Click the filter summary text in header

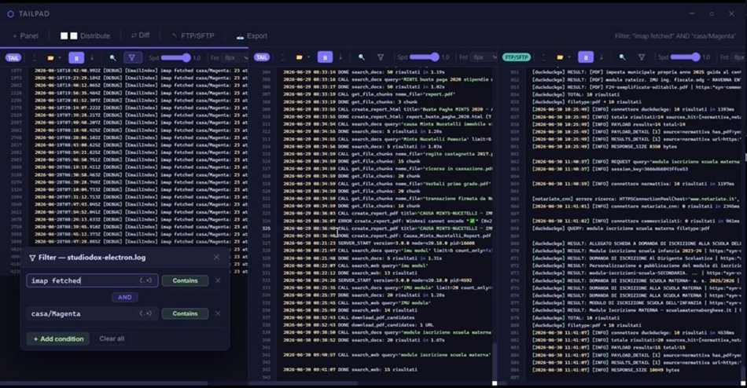coord(676,35)
